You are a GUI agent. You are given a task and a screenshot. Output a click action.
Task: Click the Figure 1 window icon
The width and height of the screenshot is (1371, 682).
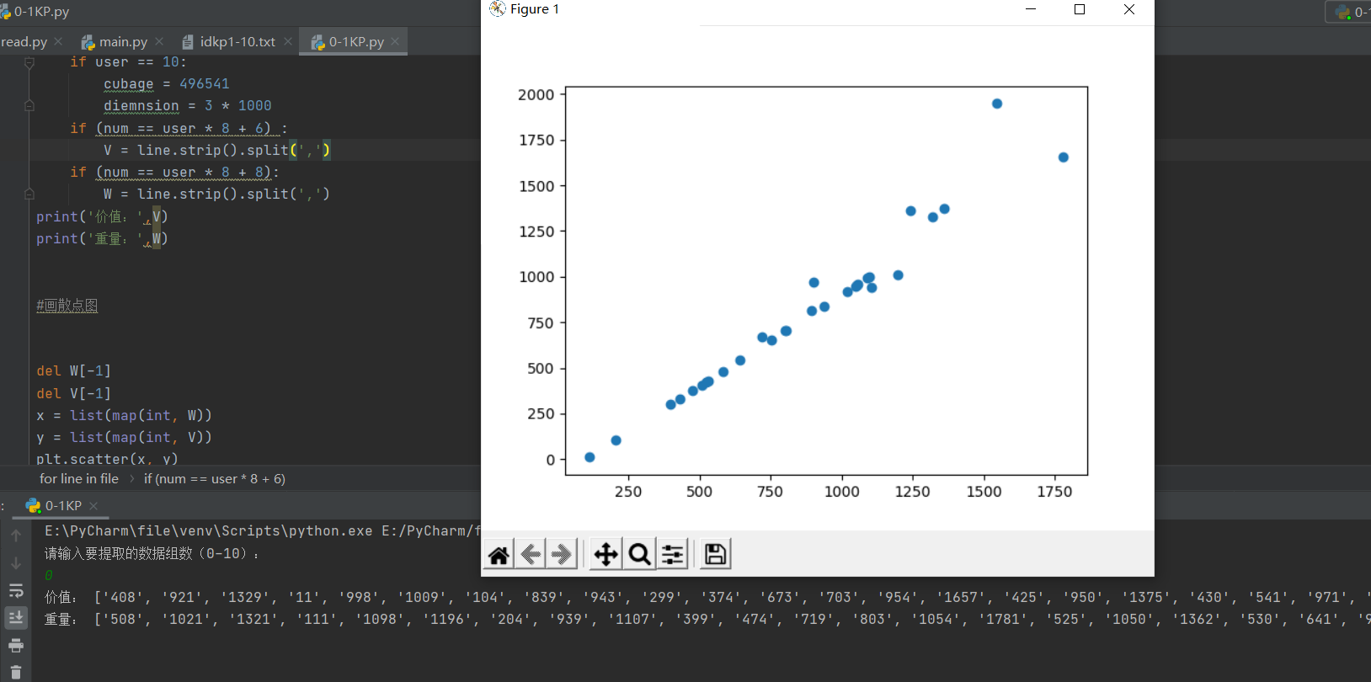pos(498,9)
